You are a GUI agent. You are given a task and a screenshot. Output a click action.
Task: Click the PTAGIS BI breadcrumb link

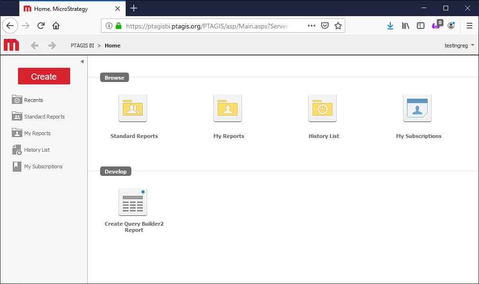(x=83, y=46)
